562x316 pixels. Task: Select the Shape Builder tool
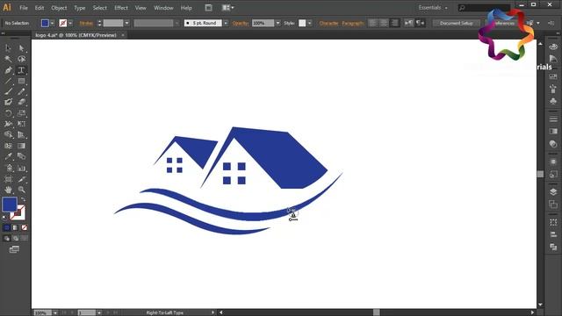click(8, 134)
